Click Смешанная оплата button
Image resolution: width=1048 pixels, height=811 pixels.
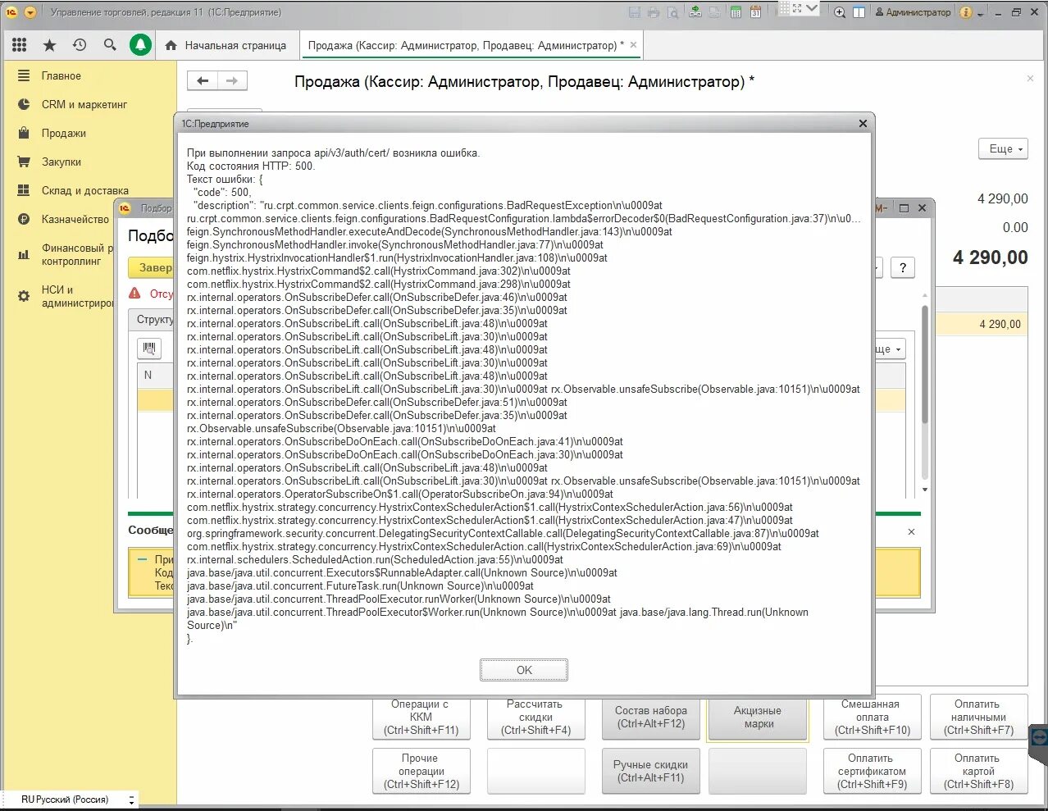click(x=872, y=717)
